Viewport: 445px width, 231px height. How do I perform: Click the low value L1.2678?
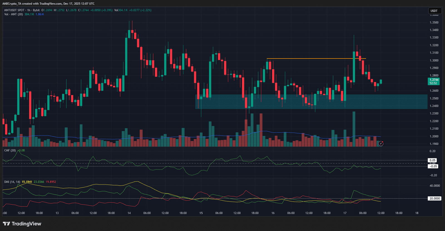pos(71,10)
